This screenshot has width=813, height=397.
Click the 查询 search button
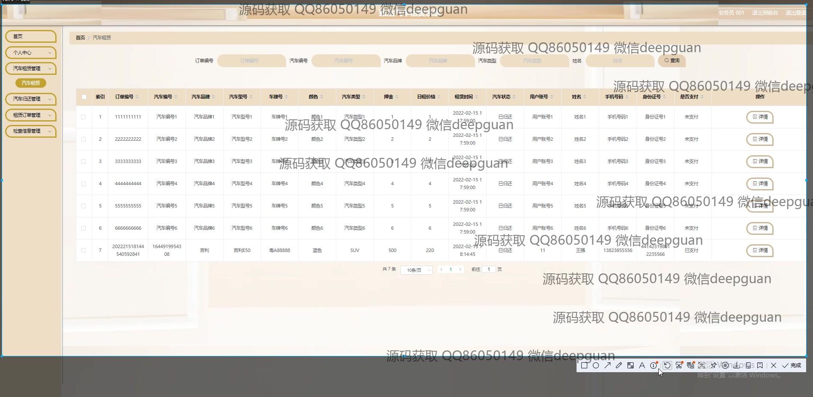tap(672, 61)
